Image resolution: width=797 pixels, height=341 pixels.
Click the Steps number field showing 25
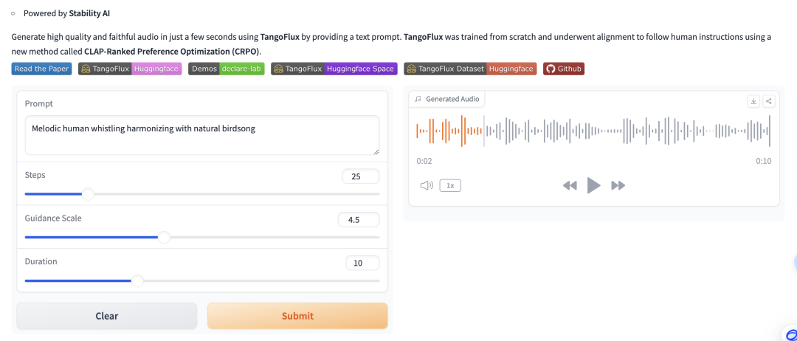coord(361,176)
